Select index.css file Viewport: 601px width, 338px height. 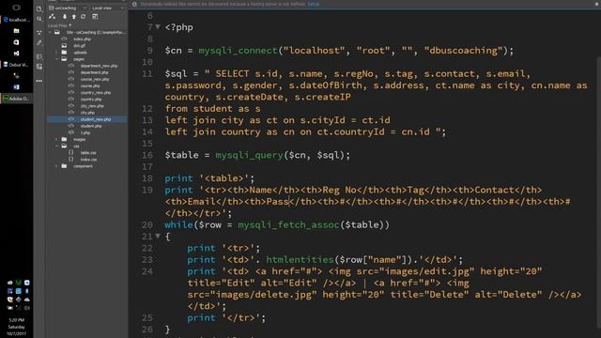88,160
